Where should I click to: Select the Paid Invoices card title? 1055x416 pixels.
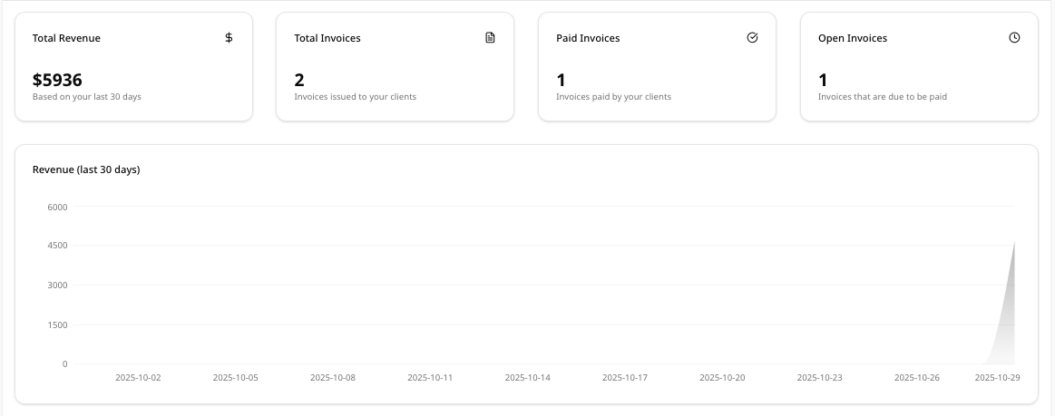[x=588, y=39]
